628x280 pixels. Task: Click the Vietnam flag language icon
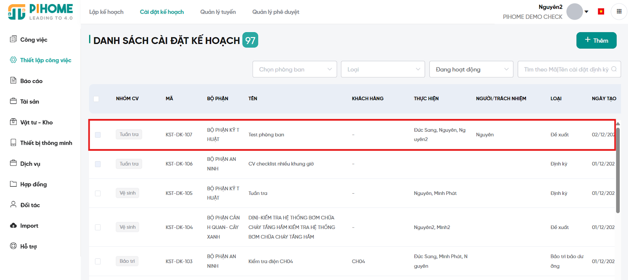pos(601,12)
